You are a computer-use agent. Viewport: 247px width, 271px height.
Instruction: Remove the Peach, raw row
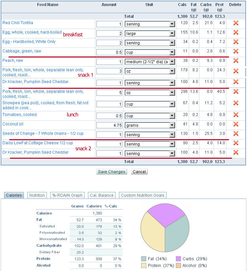pos(236,61)
